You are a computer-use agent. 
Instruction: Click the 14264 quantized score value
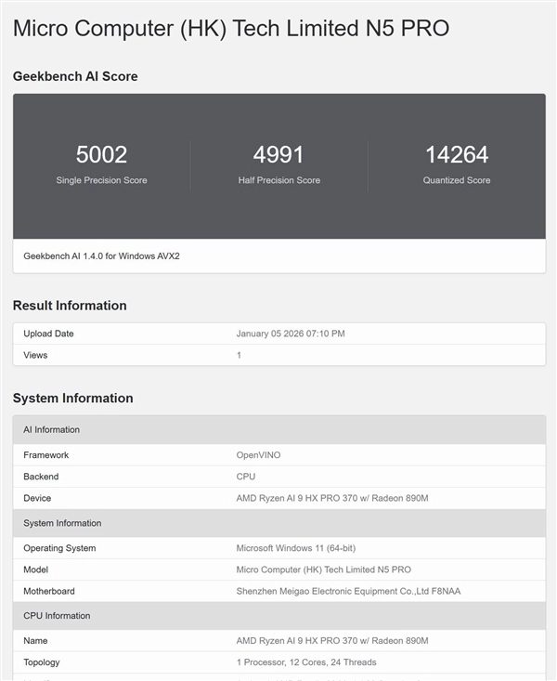tap(456, 154)
